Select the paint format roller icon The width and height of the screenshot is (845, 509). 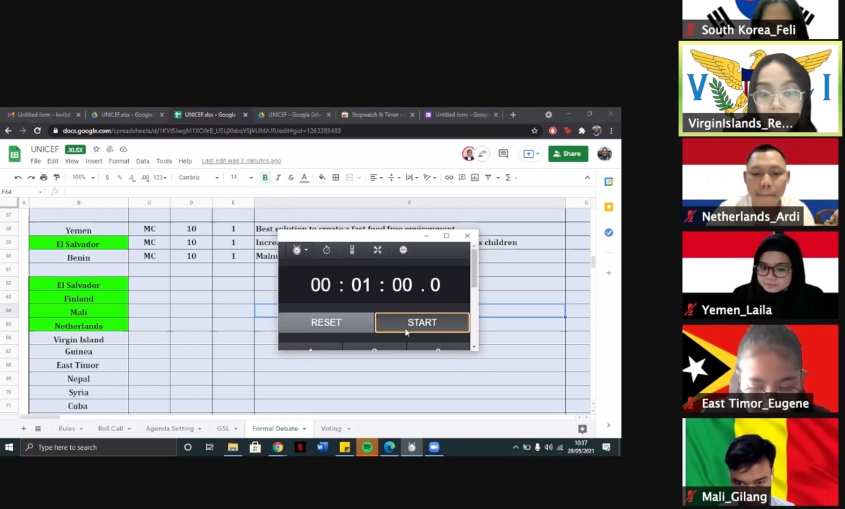(57, 178)
